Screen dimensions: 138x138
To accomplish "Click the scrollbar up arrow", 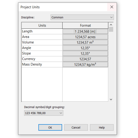I will point(111,25).
